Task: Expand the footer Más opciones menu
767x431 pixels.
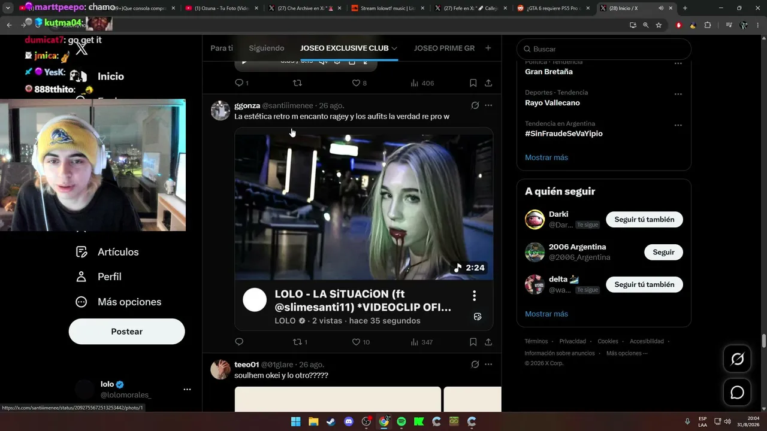Action: tap(627, 353)
